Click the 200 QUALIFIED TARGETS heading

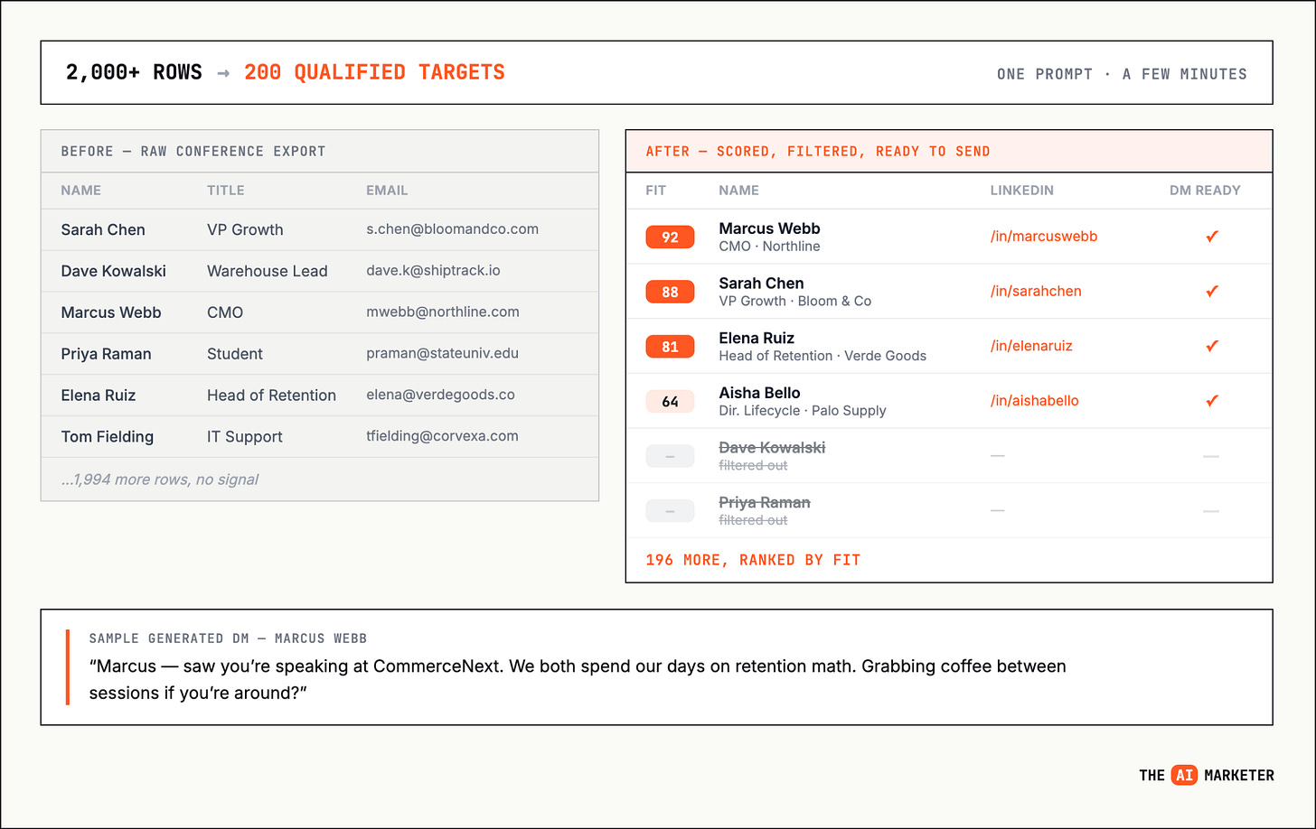[x=374, y=72]
